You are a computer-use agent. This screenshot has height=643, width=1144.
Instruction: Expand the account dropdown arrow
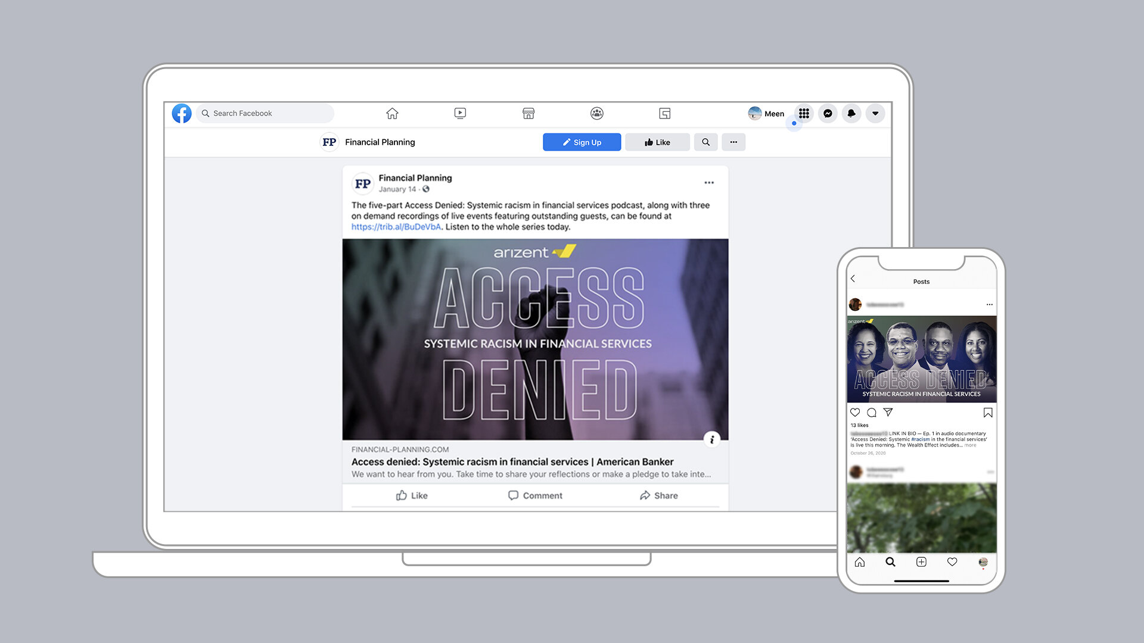click(875, 113)
